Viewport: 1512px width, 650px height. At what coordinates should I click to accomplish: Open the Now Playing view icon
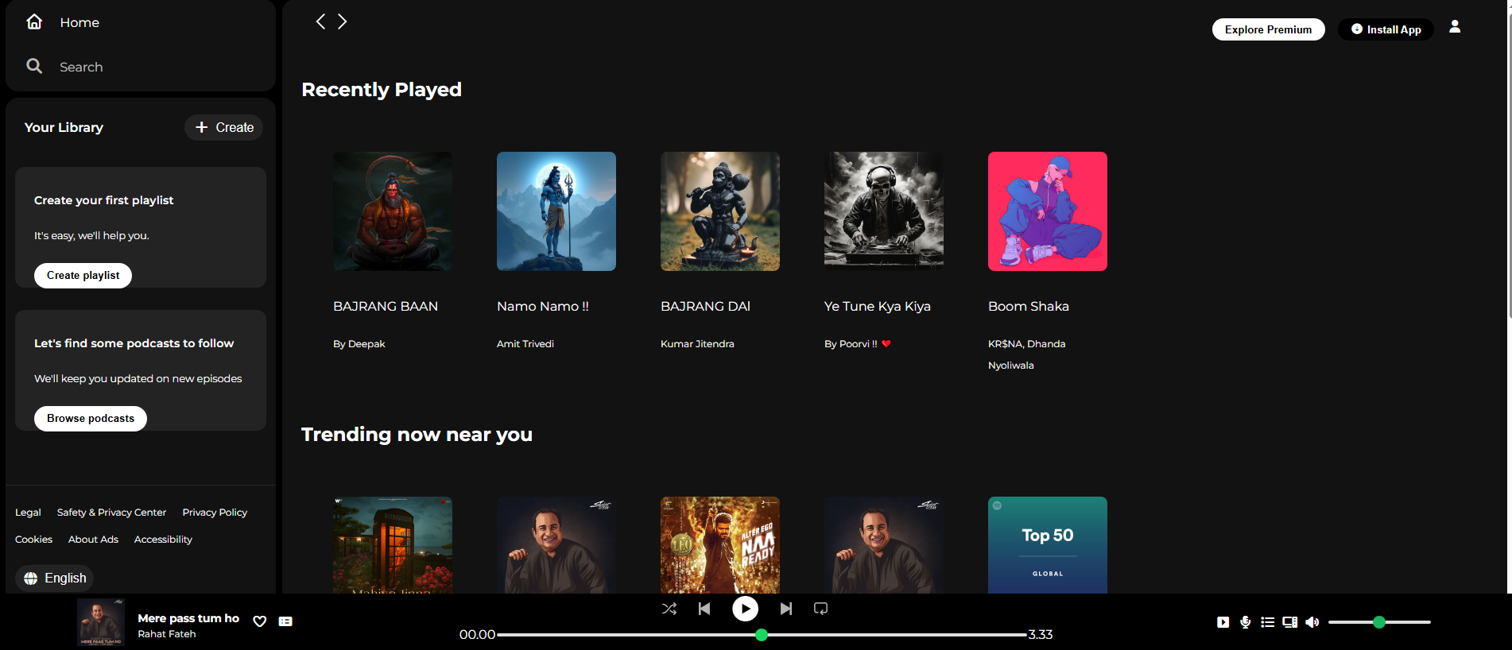(1223, 622)
